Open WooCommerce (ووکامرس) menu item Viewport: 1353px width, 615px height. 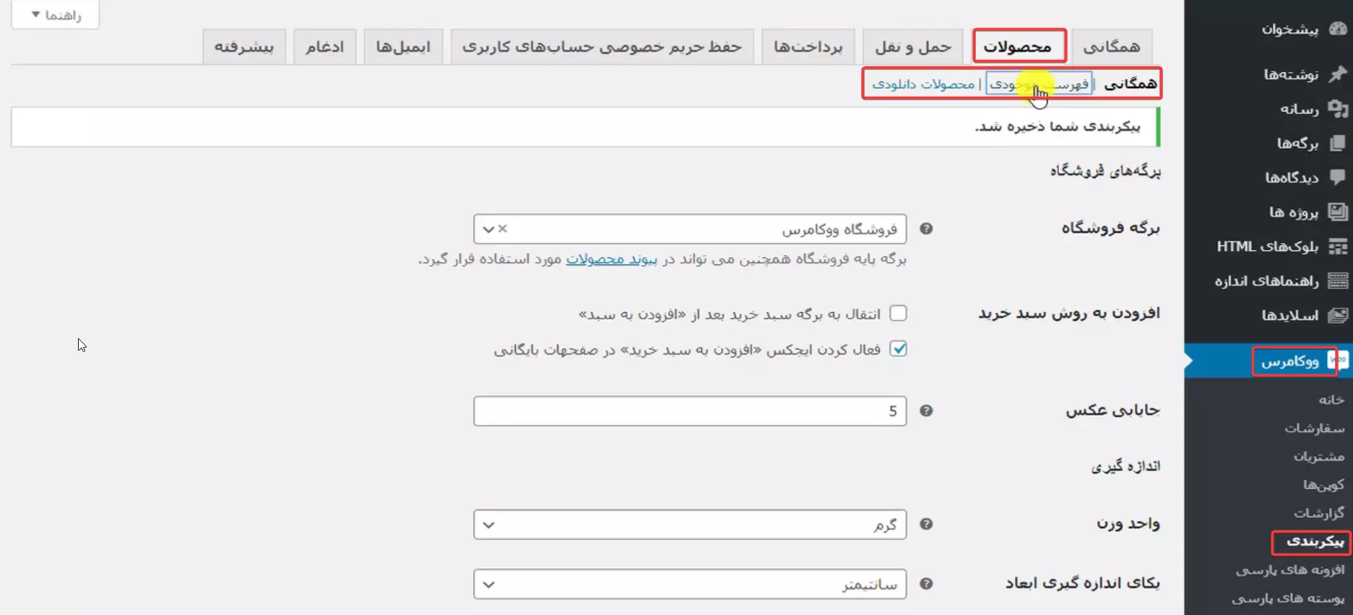(1290, 361)
